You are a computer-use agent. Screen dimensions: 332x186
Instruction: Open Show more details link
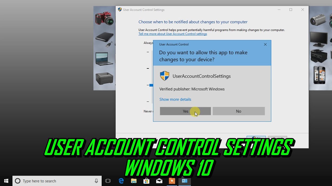pos(175,99)
